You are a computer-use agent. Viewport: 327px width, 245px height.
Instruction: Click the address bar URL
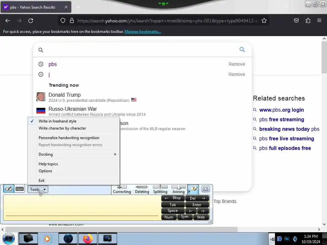tap(168, 21)
